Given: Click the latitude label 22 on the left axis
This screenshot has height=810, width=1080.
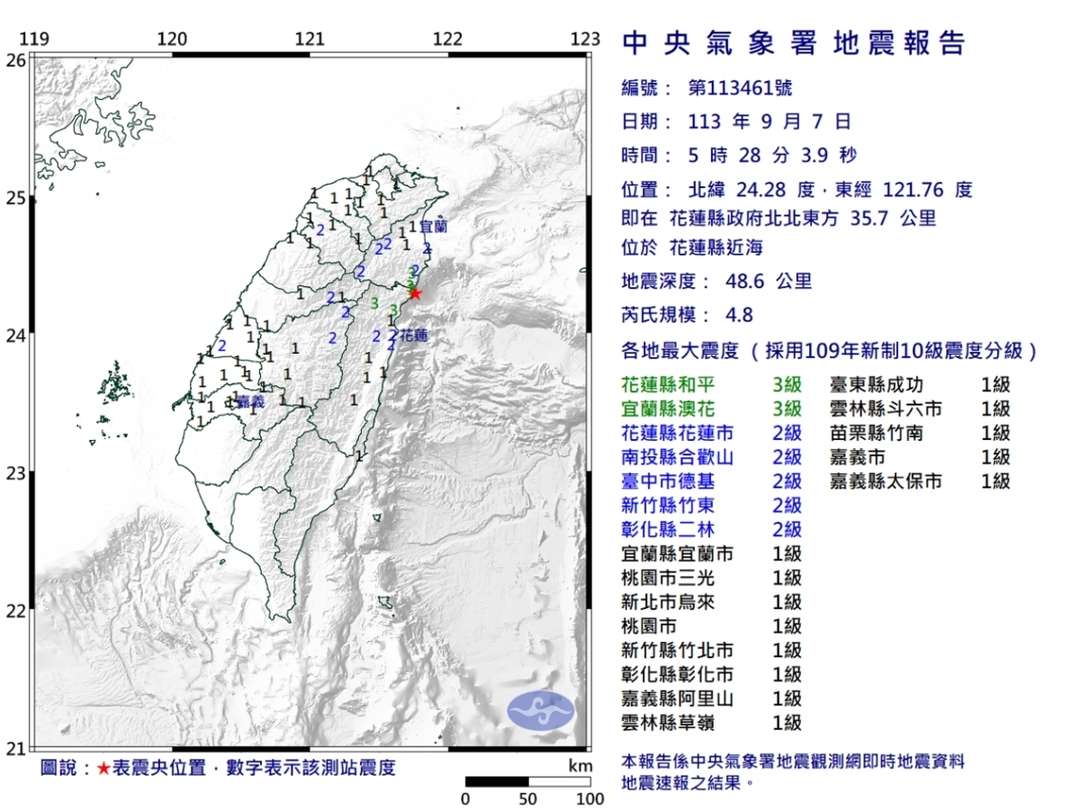Looking at the screenshot, I should click(x=16, y=610).
